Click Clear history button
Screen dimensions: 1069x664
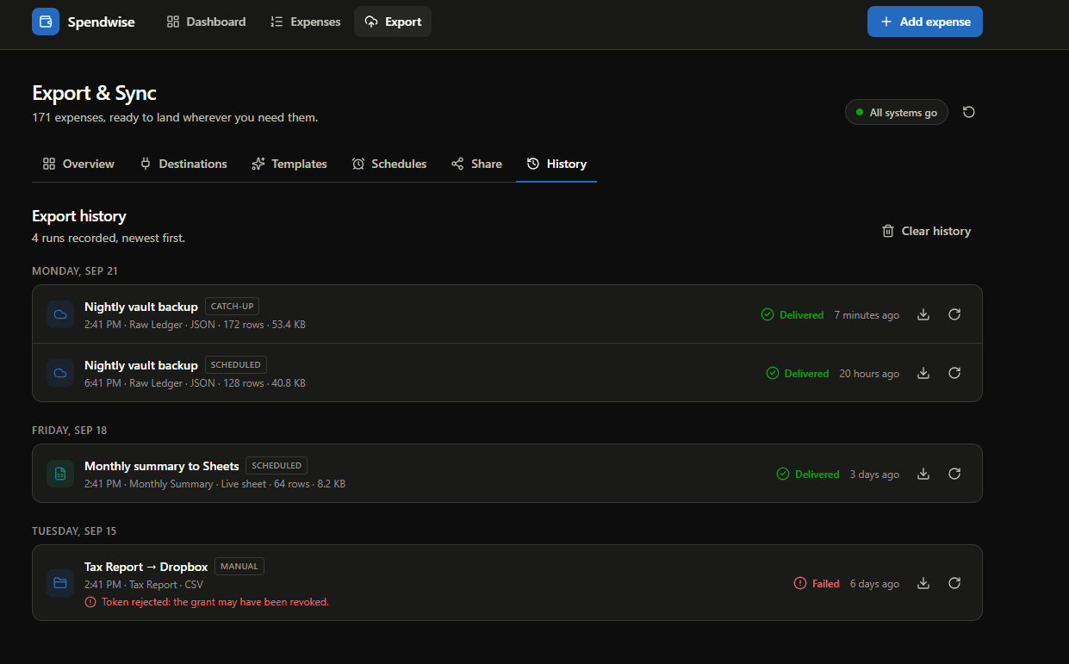[926, 231]
